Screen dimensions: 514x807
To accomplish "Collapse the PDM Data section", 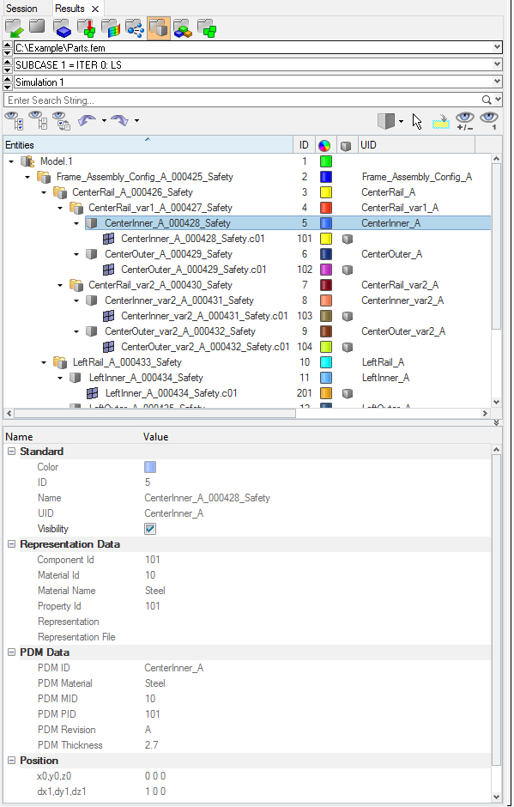I will [x=11, y=652].
